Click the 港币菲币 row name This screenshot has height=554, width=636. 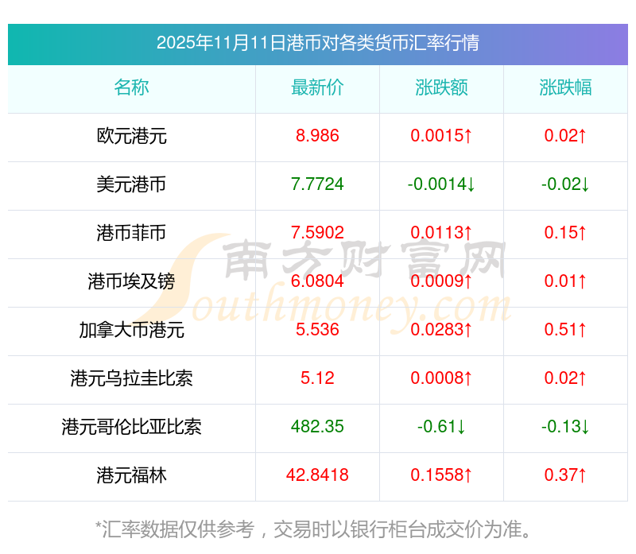tap(131, 233)
